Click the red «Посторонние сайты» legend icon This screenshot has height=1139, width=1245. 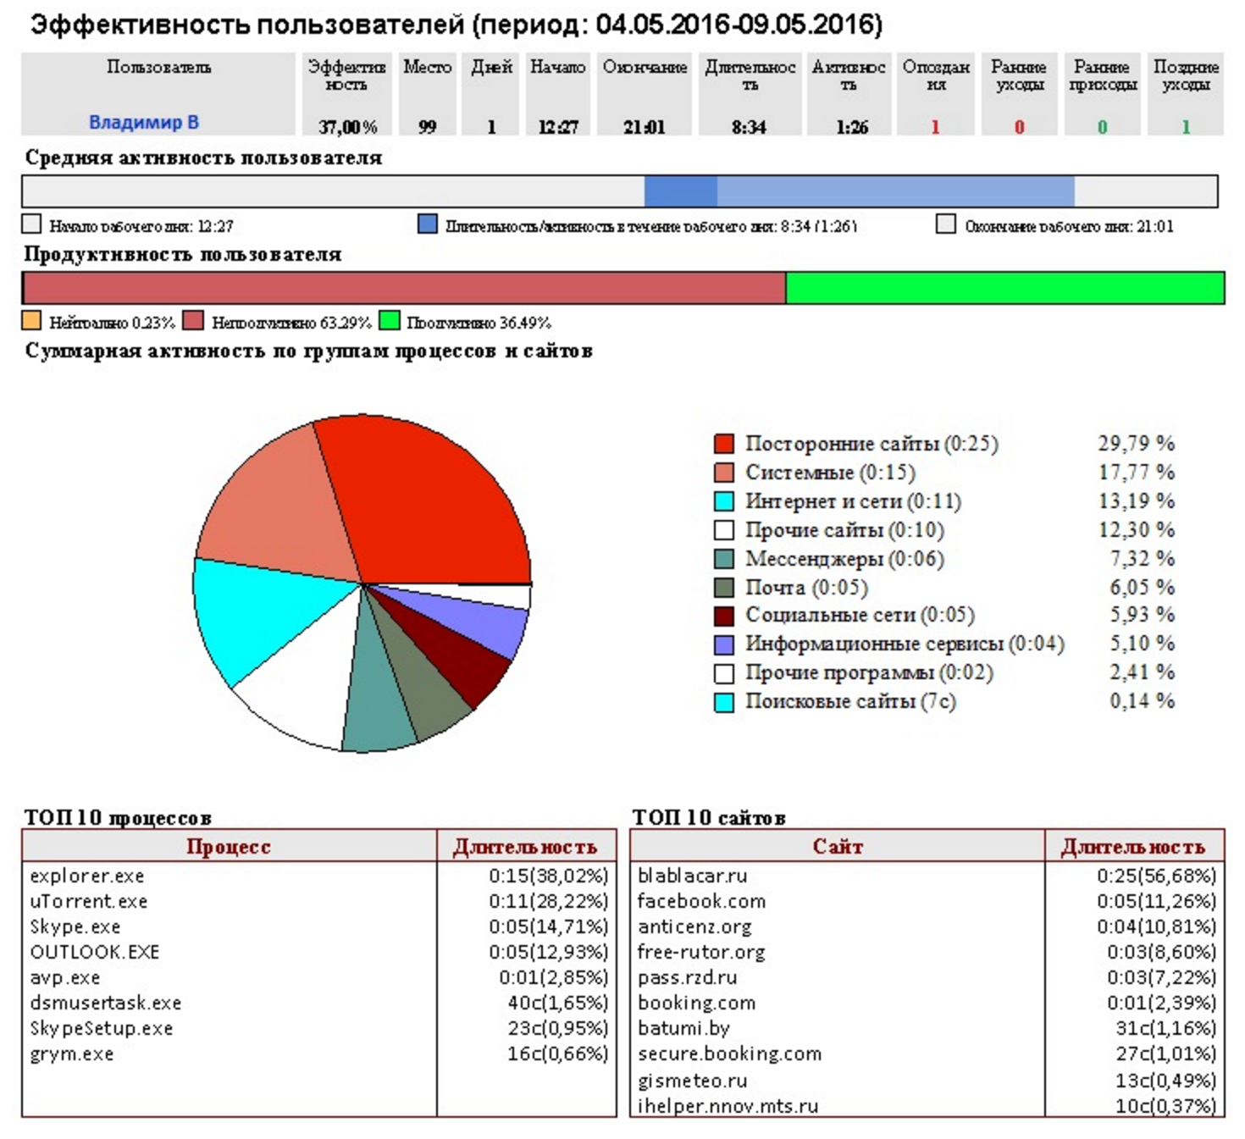coord(724,442)
